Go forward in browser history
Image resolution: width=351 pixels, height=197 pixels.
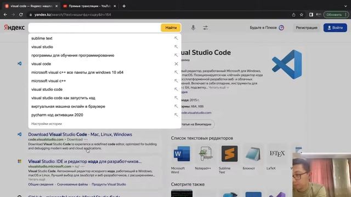(13, 15)
